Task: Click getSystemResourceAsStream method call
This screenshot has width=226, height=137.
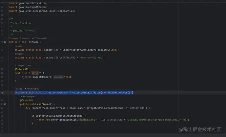Action: point(104,108)
